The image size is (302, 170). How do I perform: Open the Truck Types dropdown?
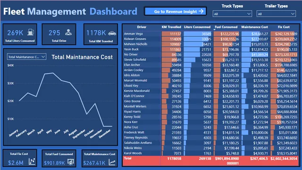pyautogui.click(x=232, y=14)
